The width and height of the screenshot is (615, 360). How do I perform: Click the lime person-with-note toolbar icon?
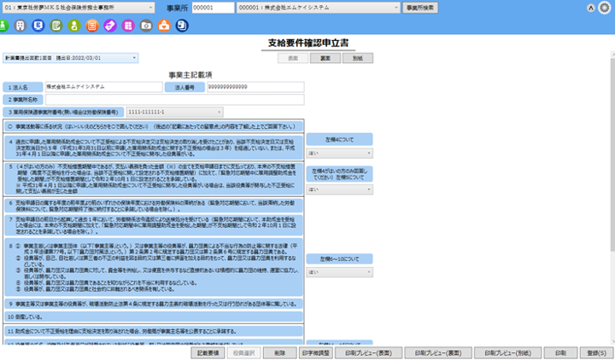(74, 26)
